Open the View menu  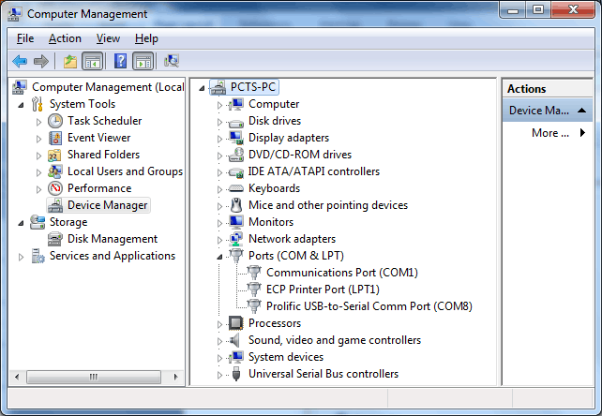click(x=108, y=38)
